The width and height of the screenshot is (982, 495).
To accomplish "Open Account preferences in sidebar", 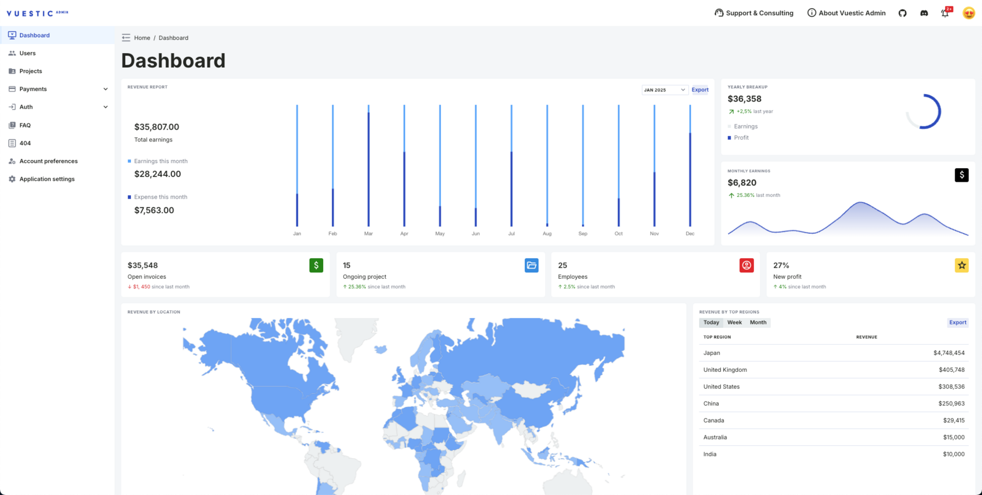I will [x=57, y=161].
